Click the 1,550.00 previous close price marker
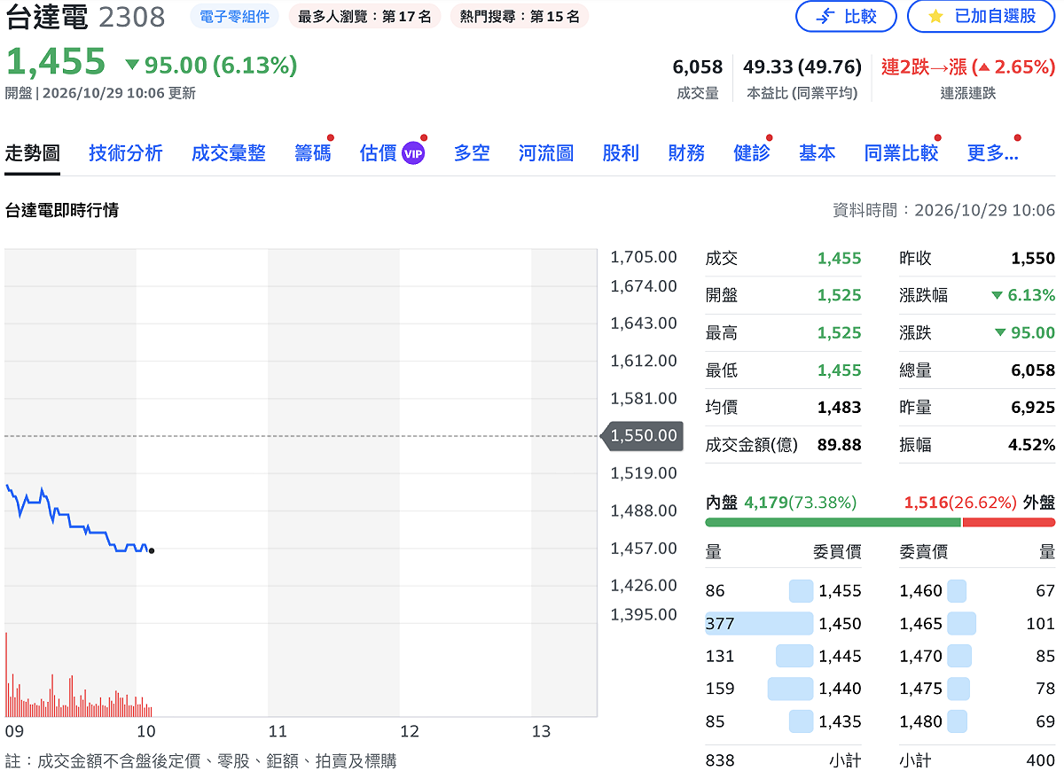 642,436
